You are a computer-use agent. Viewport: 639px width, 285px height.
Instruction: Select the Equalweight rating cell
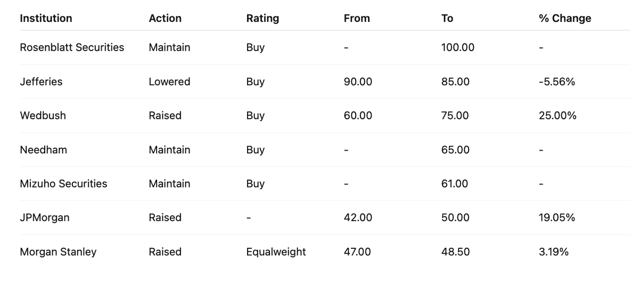[276, 252]
